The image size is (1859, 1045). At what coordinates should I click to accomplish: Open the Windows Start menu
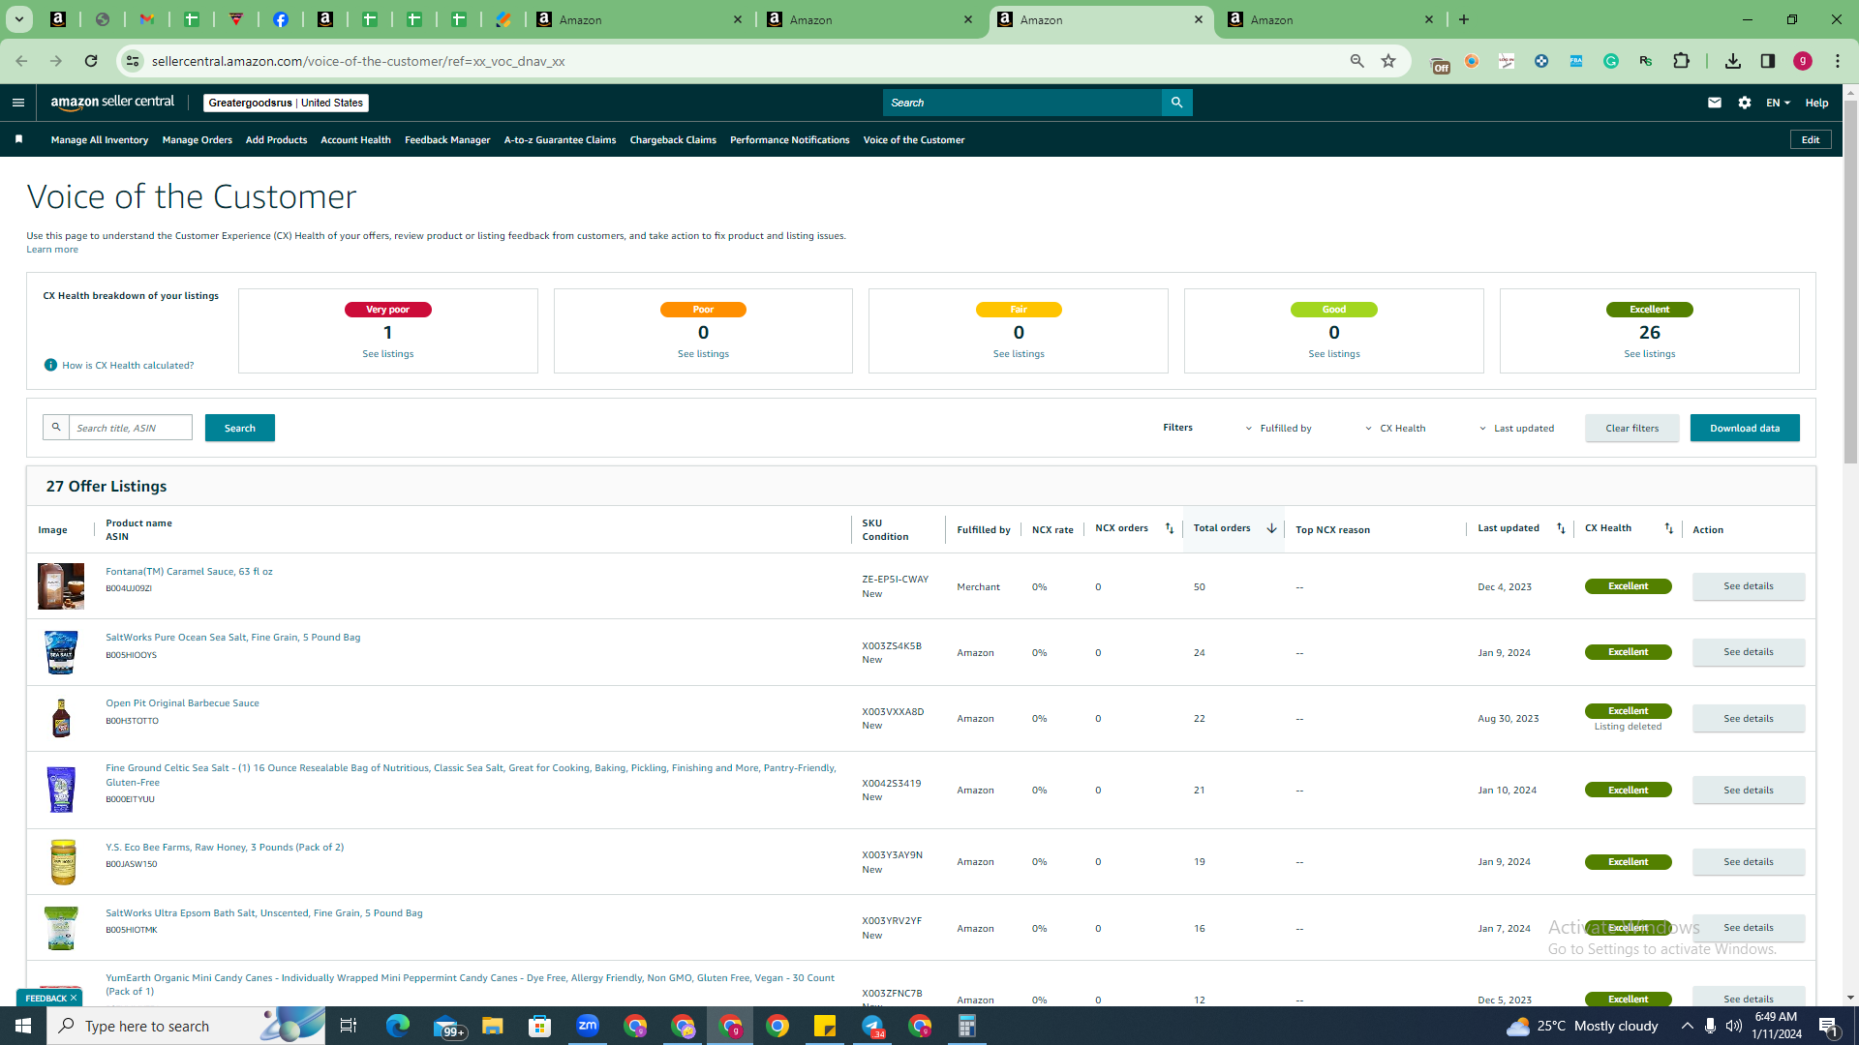[x=23, y=1026]
